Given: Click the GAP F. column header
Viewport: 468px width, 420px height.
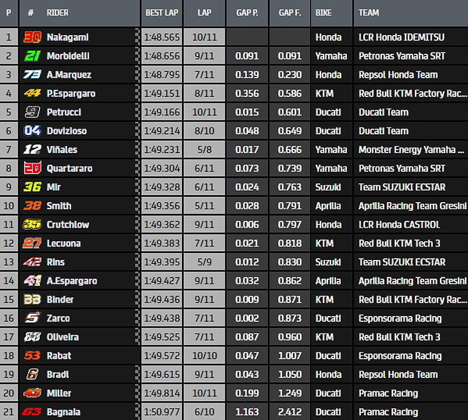Looking at the screenshot, I should (290, 12).
